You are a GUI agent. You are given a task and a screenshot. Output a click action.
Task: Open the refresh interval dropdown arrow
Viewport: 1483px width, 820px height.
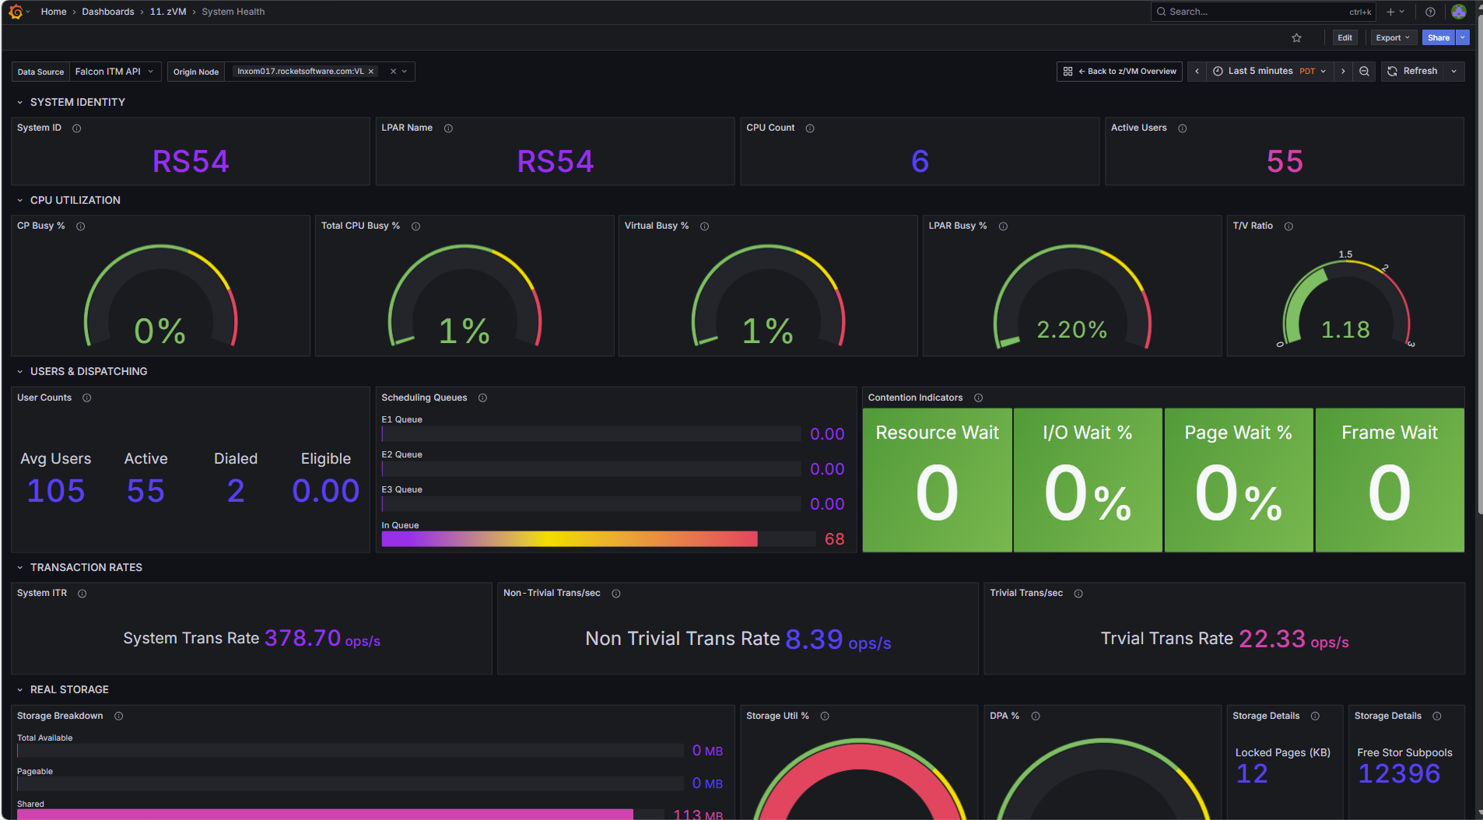pyautogui.click(x=1453, y=71)
